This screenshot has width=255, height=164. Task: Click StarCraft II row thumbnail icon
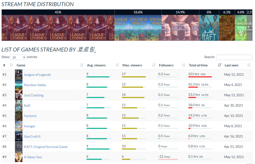[19, 136]
